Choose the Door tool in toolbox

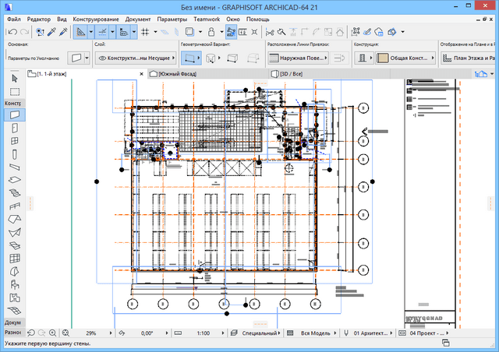click(x=14, y=127)
